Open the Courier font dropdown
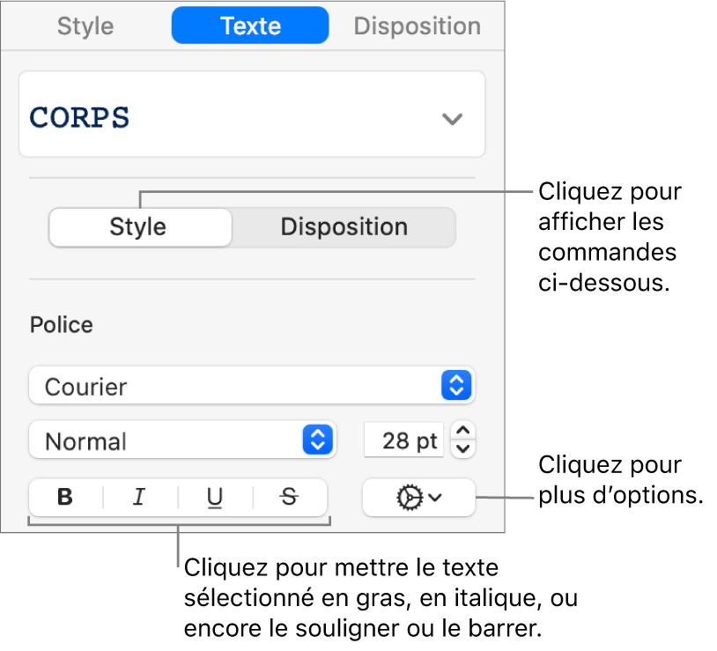The width and height of the screenshot is (717, 651). pyautogui.click(x=238, y=386)
